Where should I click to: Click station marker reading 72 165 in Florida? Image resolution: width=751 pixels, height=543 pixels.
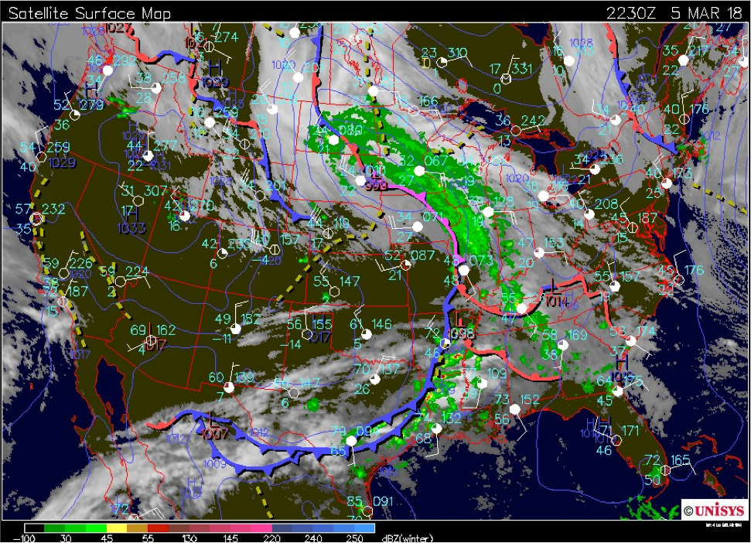coord(665,470)
